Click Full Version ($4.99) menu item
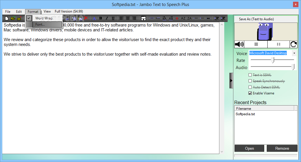The height and width of the screenshot is (162, 301). 69,11
